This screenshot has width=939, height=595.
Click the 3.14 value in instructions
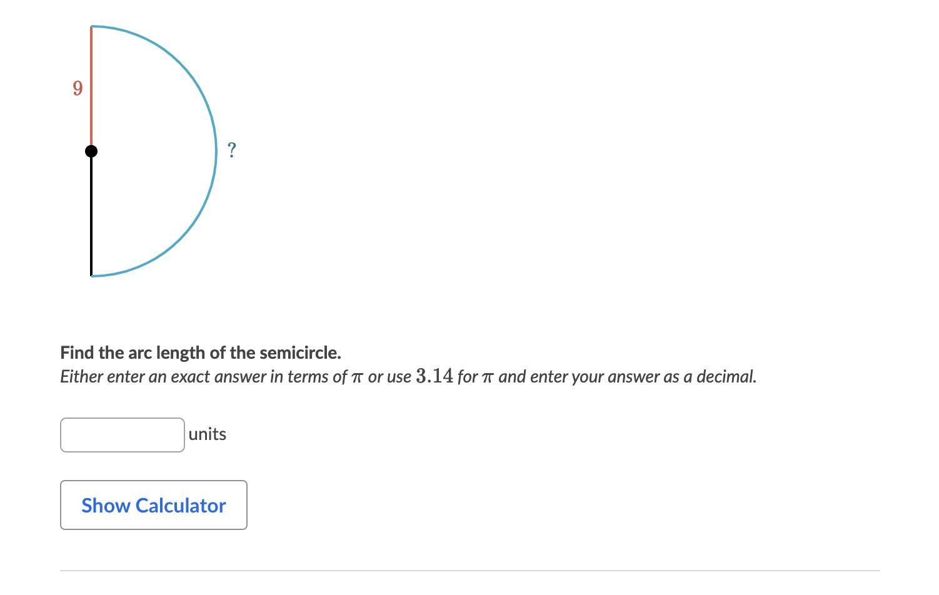[x=434, y=376]
